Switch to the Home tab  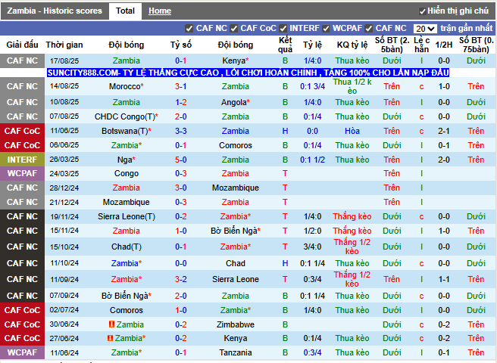click(x=160, y=11)
